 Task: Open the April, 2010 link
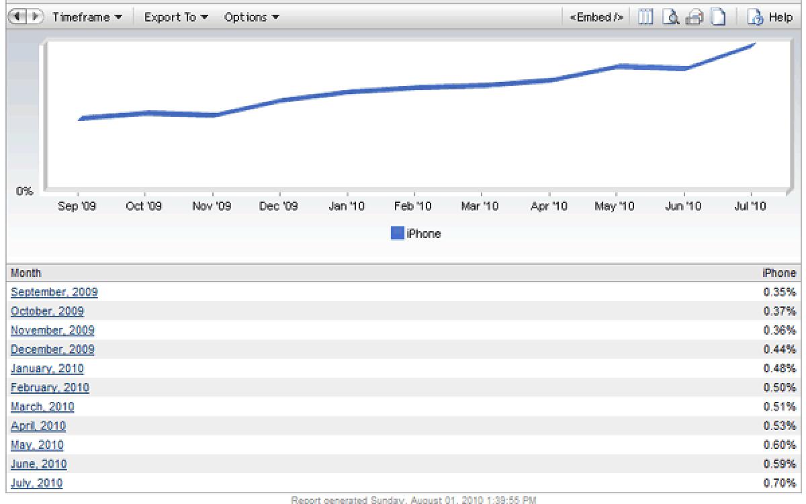[x=38, y=426]
